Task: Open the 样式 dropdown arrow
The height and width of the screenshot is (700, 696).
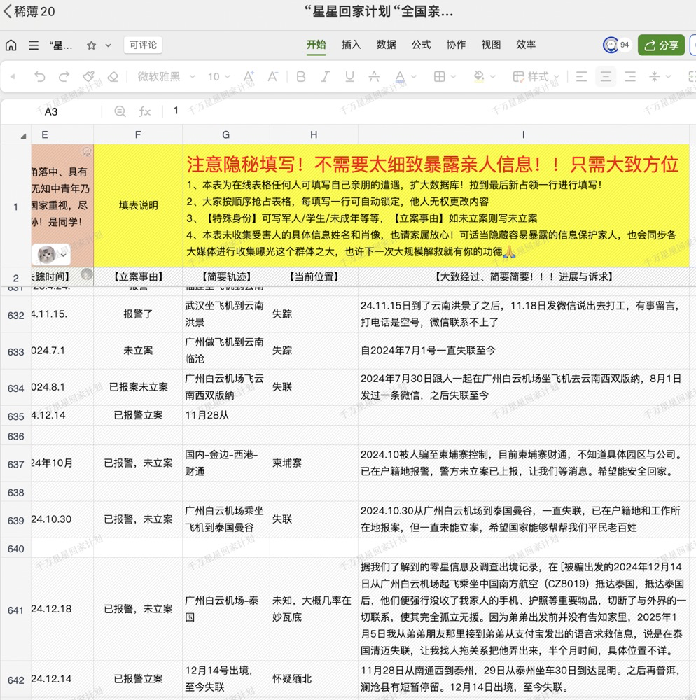Action: point(556,77)
